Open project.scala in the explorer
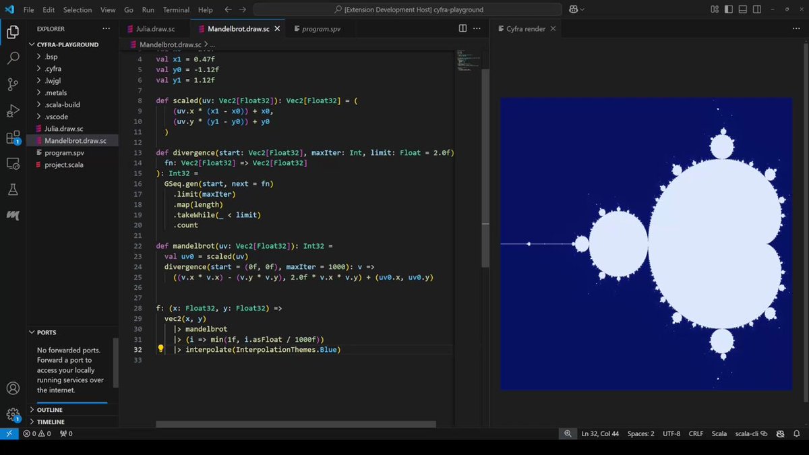 [x=64, y=165]
